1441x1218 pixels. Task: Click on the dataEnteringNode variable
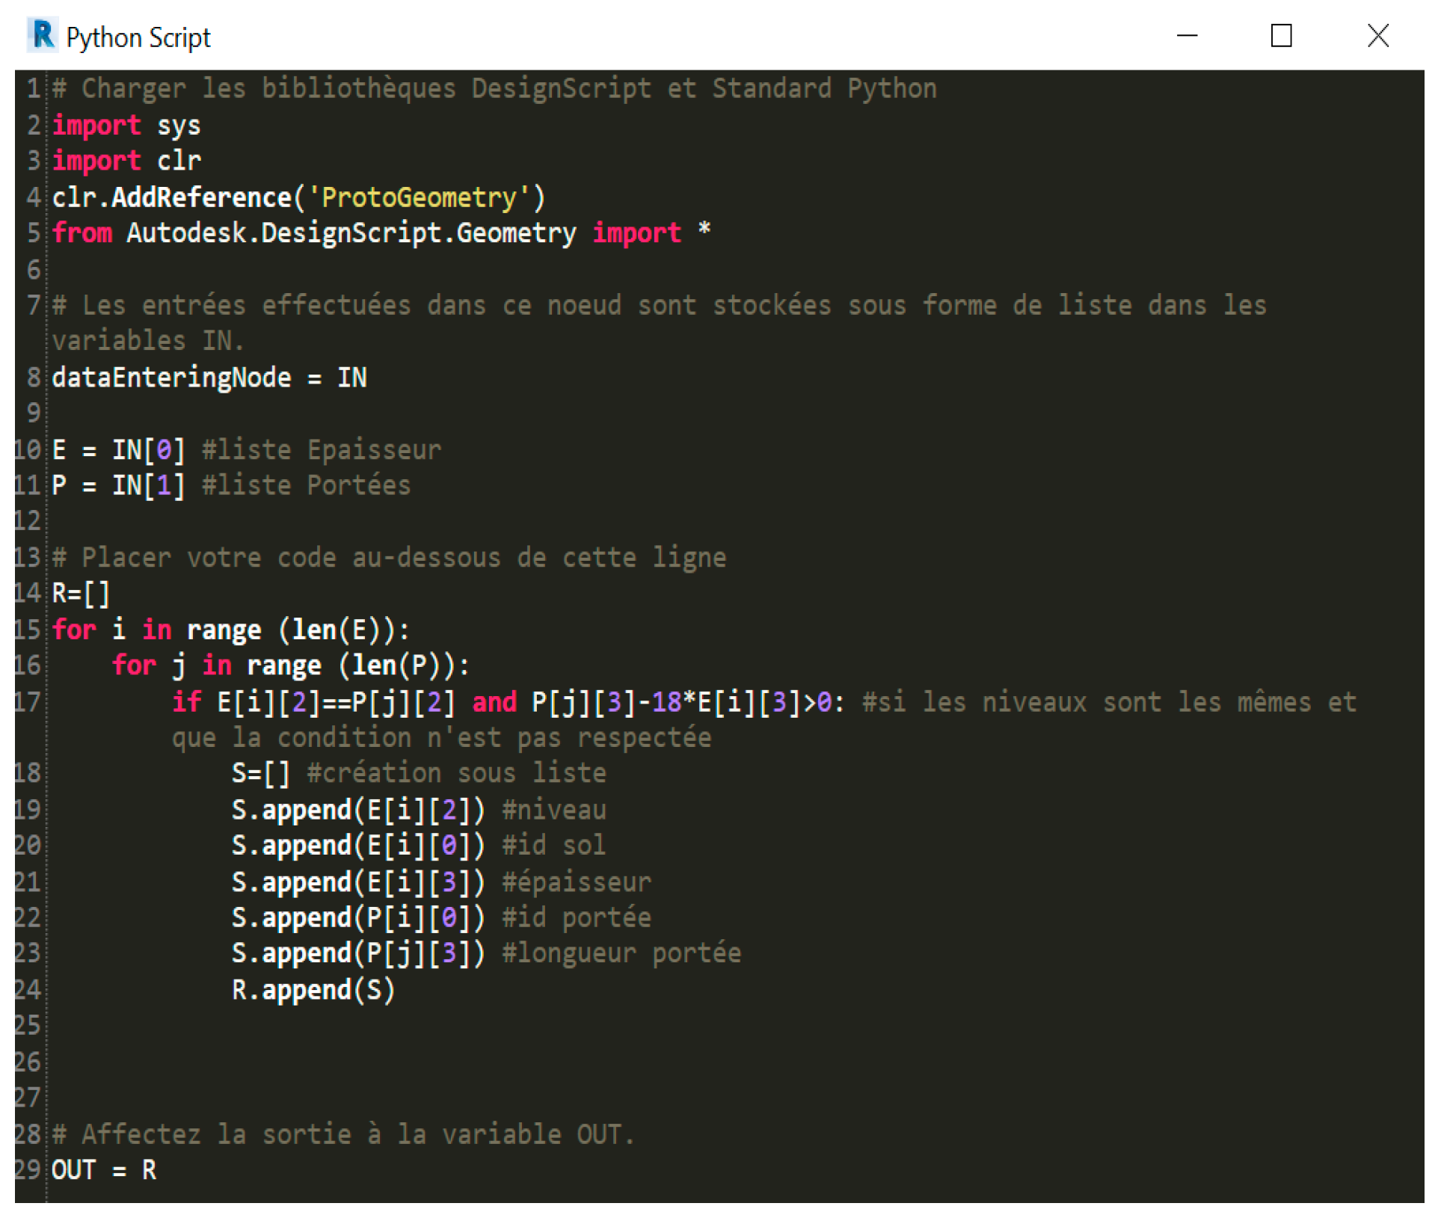(x=170, y=378)
